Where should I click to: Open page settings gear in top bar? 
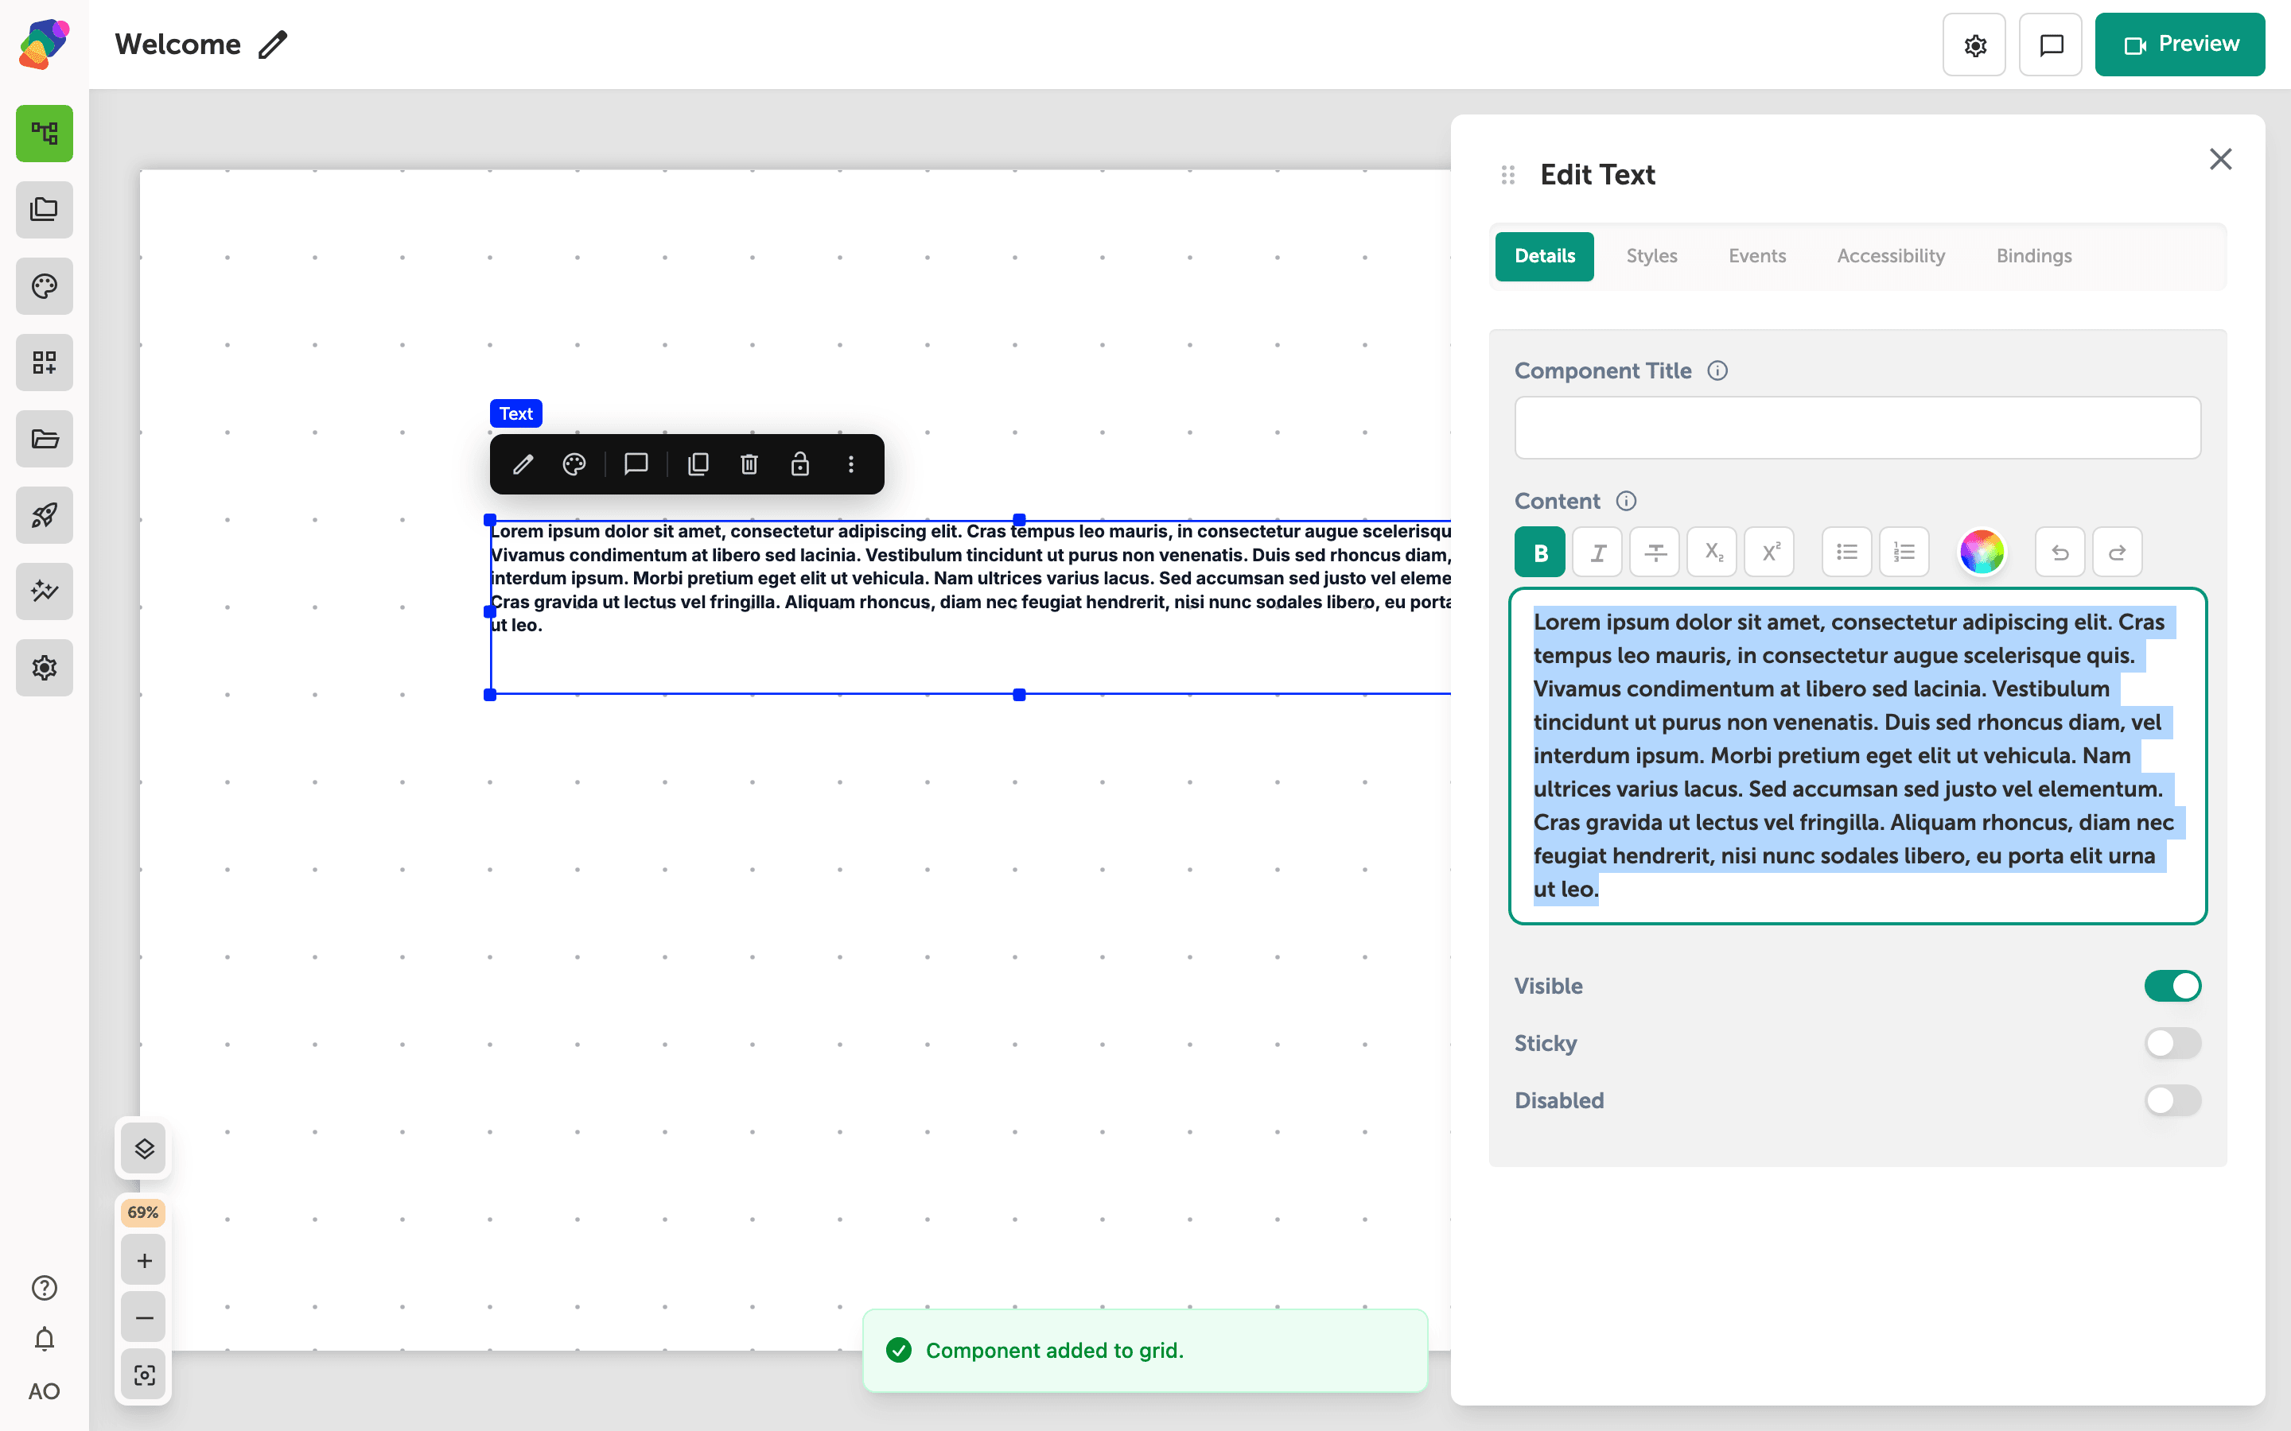tap(1974, 45)
